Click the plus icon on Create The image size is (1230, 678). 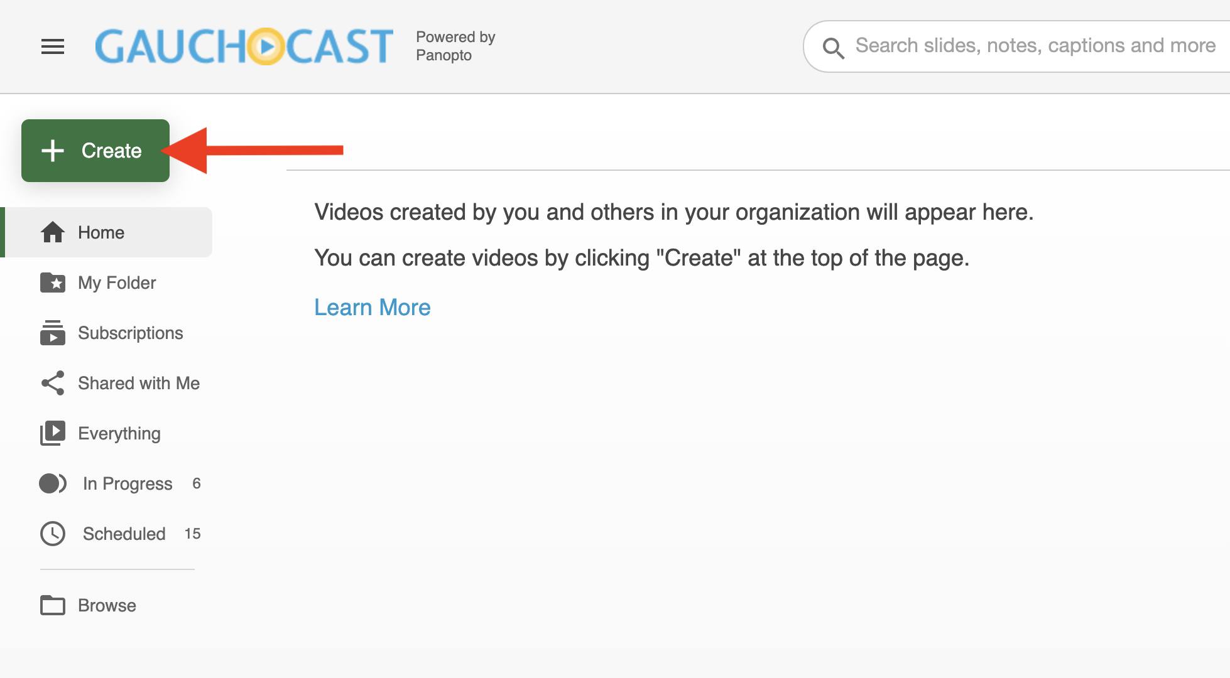(x=53, y=151)
